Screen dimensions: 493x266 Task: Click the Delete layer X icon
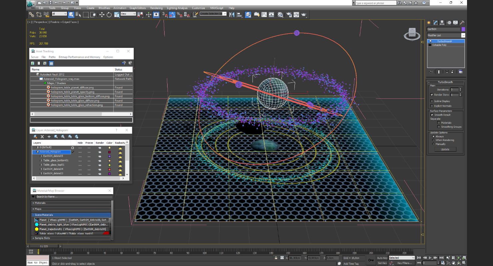pos(42,137)
